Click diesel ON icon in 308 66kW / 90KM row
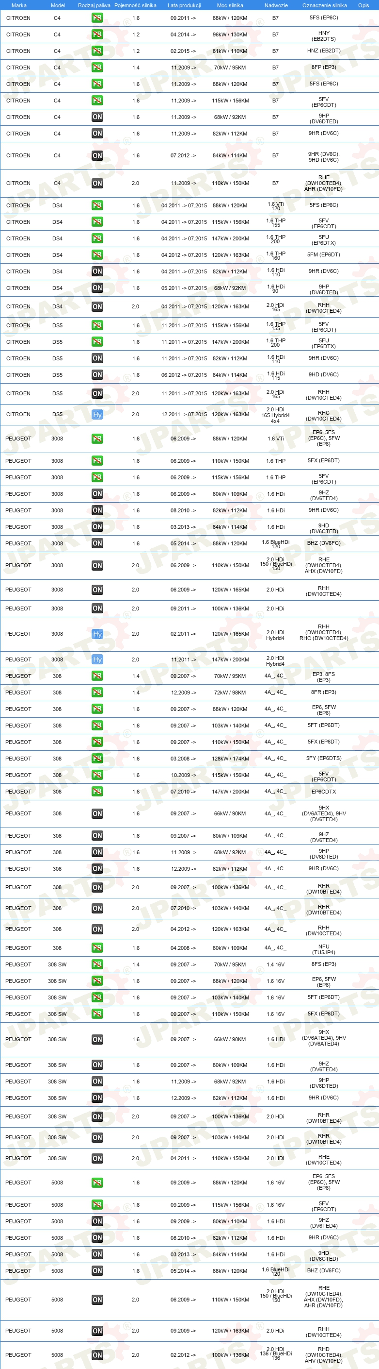 97,813
